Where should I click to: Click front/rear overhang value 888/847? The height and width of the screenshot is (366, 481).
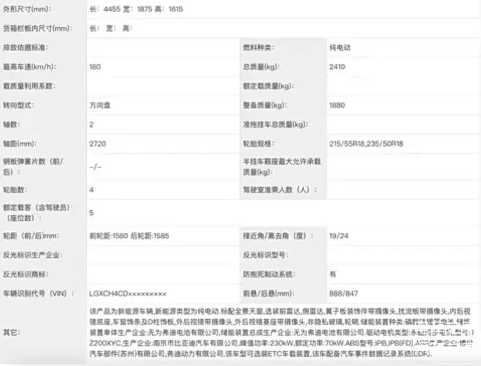pos(342,293)
